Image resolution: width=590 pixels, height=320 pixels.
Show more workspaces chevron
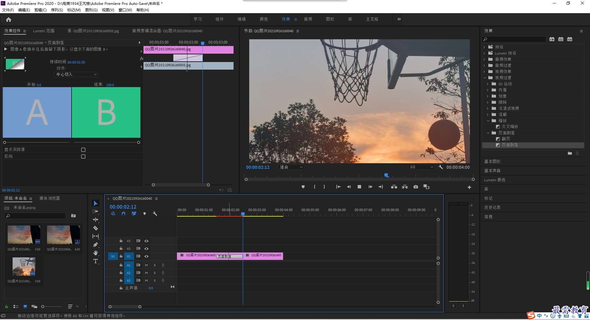pos(399,19)
